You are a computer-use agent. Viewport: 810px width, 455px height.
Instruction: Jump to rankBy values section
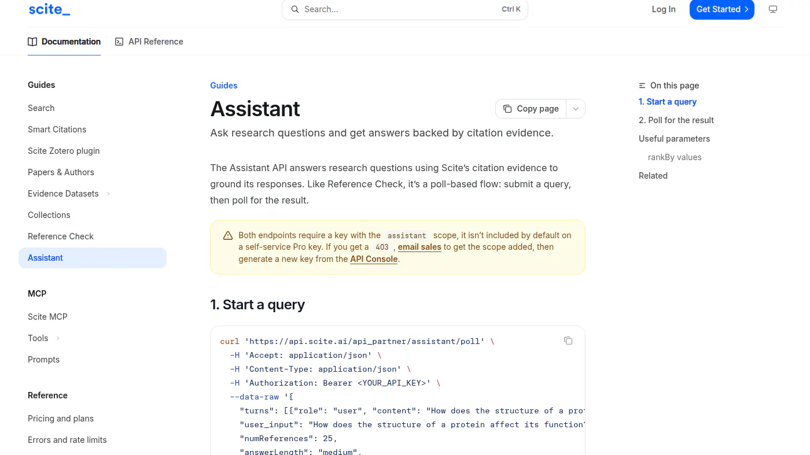675,157
